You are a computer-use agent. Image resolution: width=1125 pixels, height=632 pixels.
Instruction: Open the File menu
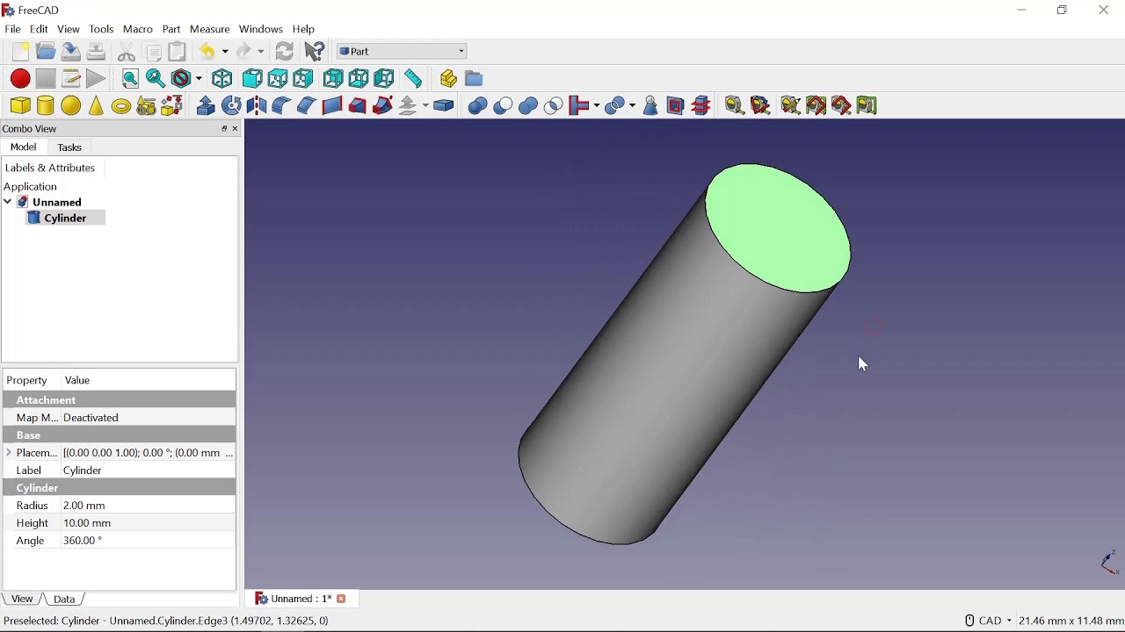pos(13,30)
